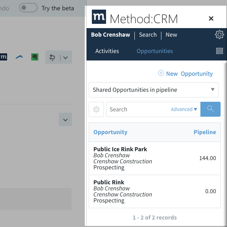Click Crenshaw Construction under Public Ice Rink Park
The width and height of the screenshot is (227, 227).
(123, 161)
